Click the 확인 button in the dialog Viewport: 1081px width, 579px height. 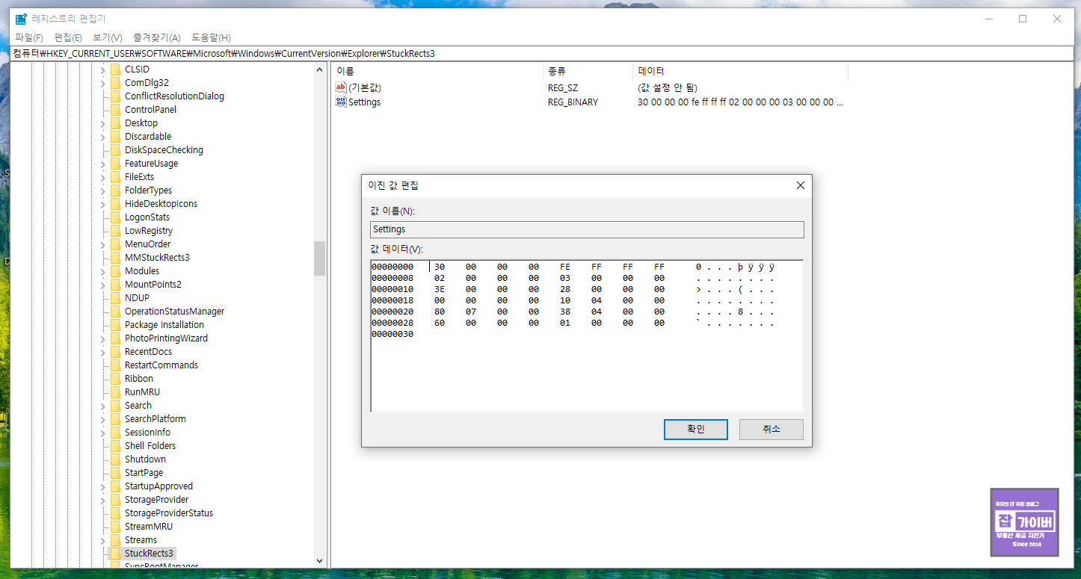pyautogui.click(x=695, y=430)
